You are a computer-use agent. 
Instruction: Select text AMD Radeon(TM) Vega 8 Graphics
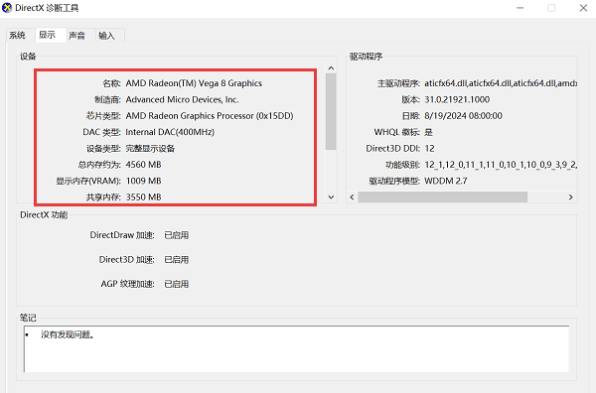point(194,83)
